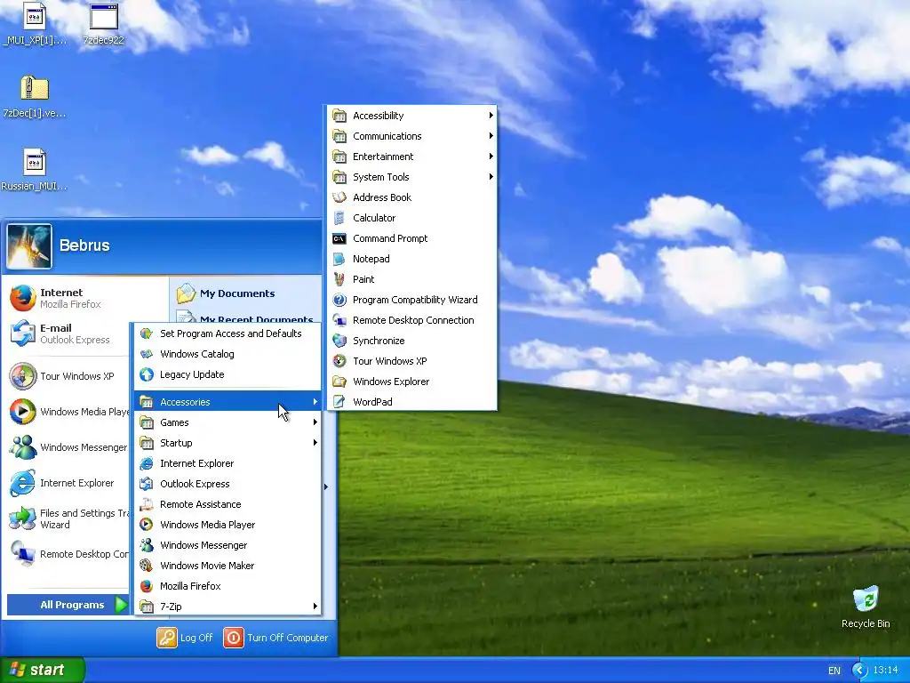Image resolution: width=910 pixels, height=683 pixels.
Task: Click the Windows Catalog icon
Action: [x=147, y=354]
